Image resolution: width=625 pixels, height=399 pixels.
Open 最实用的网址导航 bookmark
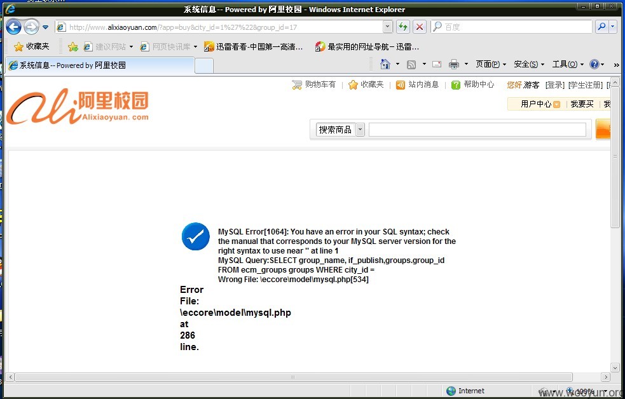click(367, 46)
